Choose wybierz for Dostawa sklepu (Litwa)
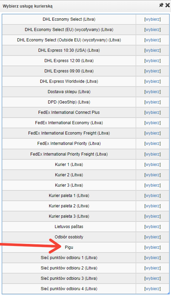Viewport: 171px width, 295px height. tap(153, 92)
